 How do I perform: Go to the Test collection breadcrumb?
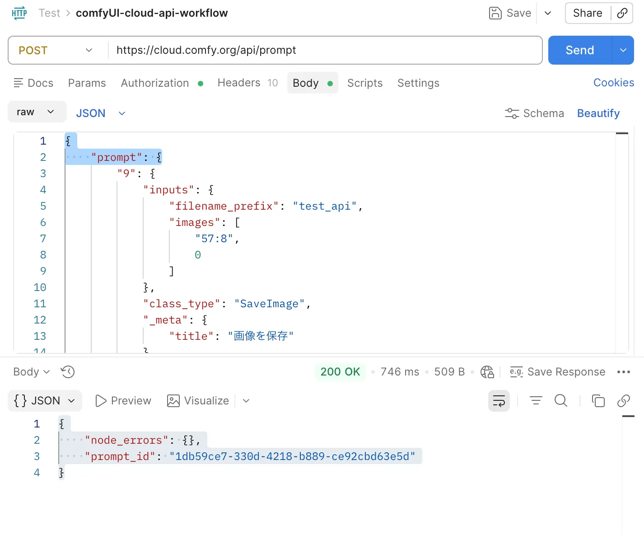(49, 13)
